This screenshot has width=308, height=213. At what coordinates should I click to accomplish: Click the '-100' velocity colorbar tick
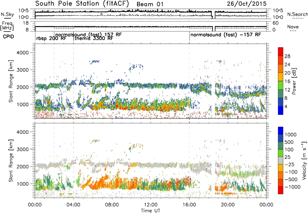291,172
